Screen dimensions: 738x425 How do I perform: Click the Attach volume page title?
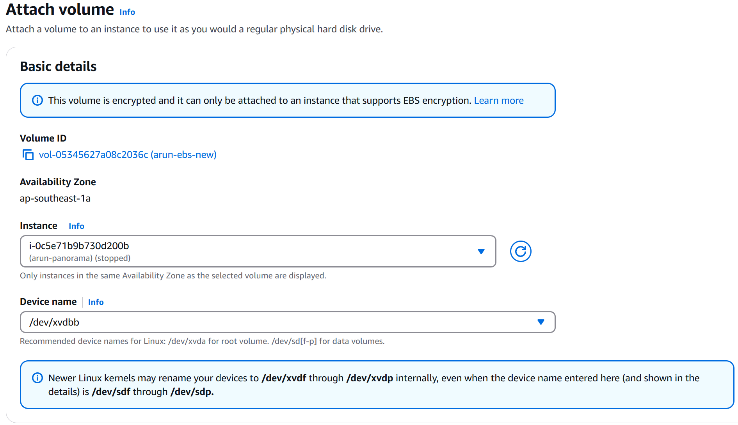[60, 10]
